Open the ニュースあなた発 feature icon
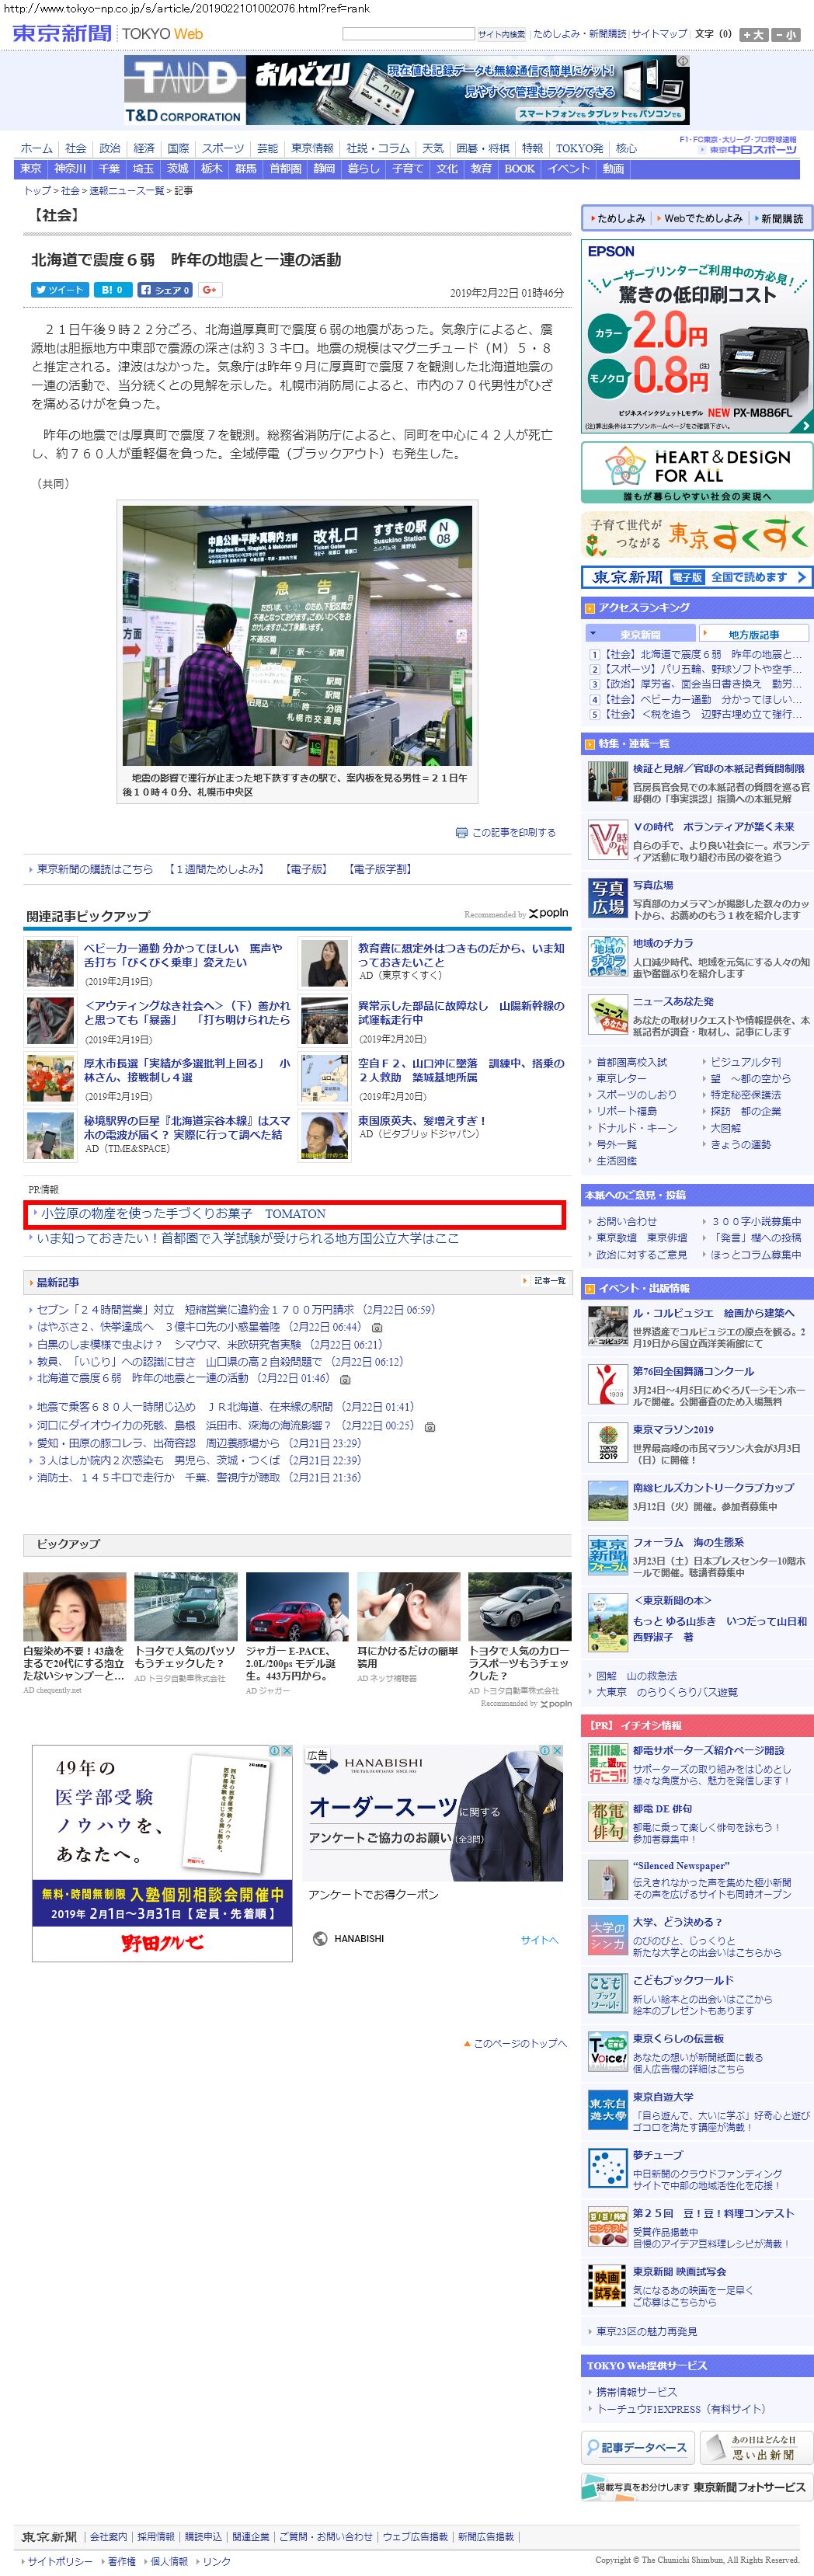This screenshot has width=814, height=2576. point(607,1015)
